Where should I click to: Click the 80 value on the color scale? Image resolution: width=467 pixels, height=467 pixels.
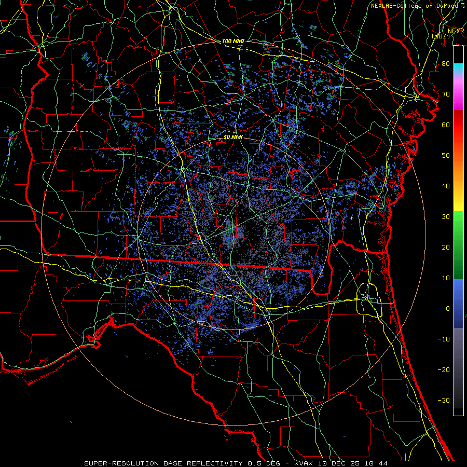click(446, 64)
